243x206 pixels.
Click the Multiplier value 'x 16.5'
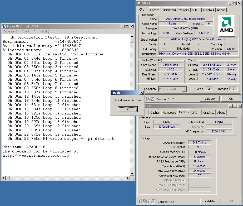(x=171, y=70)
